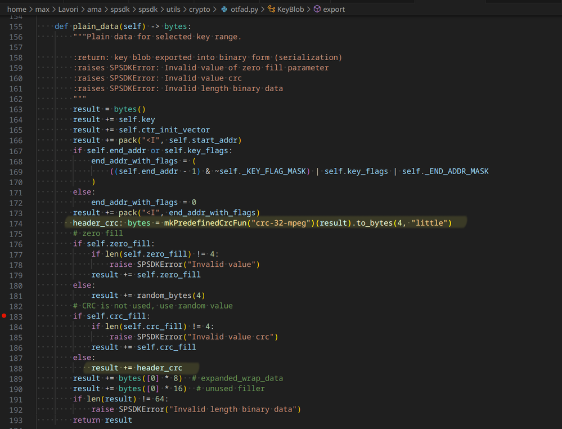Click line number 193 in the gutter
Viewport: 562px width, 429px height.
click(x=16, y=421)
